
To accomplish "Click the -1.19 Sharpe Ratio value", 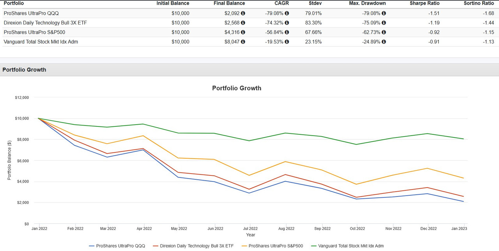I will [x=433, y=23].
